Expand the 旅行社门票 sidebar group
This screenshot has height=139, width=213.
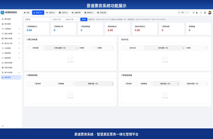coord(11,43)
